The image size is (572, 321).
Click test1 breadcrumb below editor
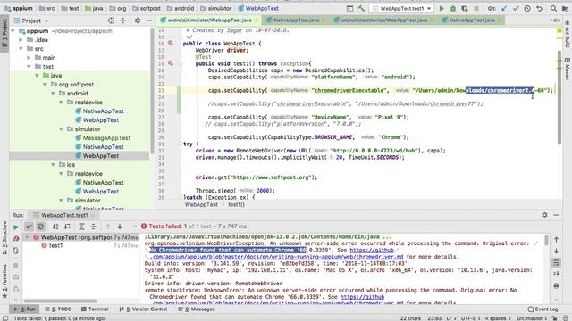236,204
